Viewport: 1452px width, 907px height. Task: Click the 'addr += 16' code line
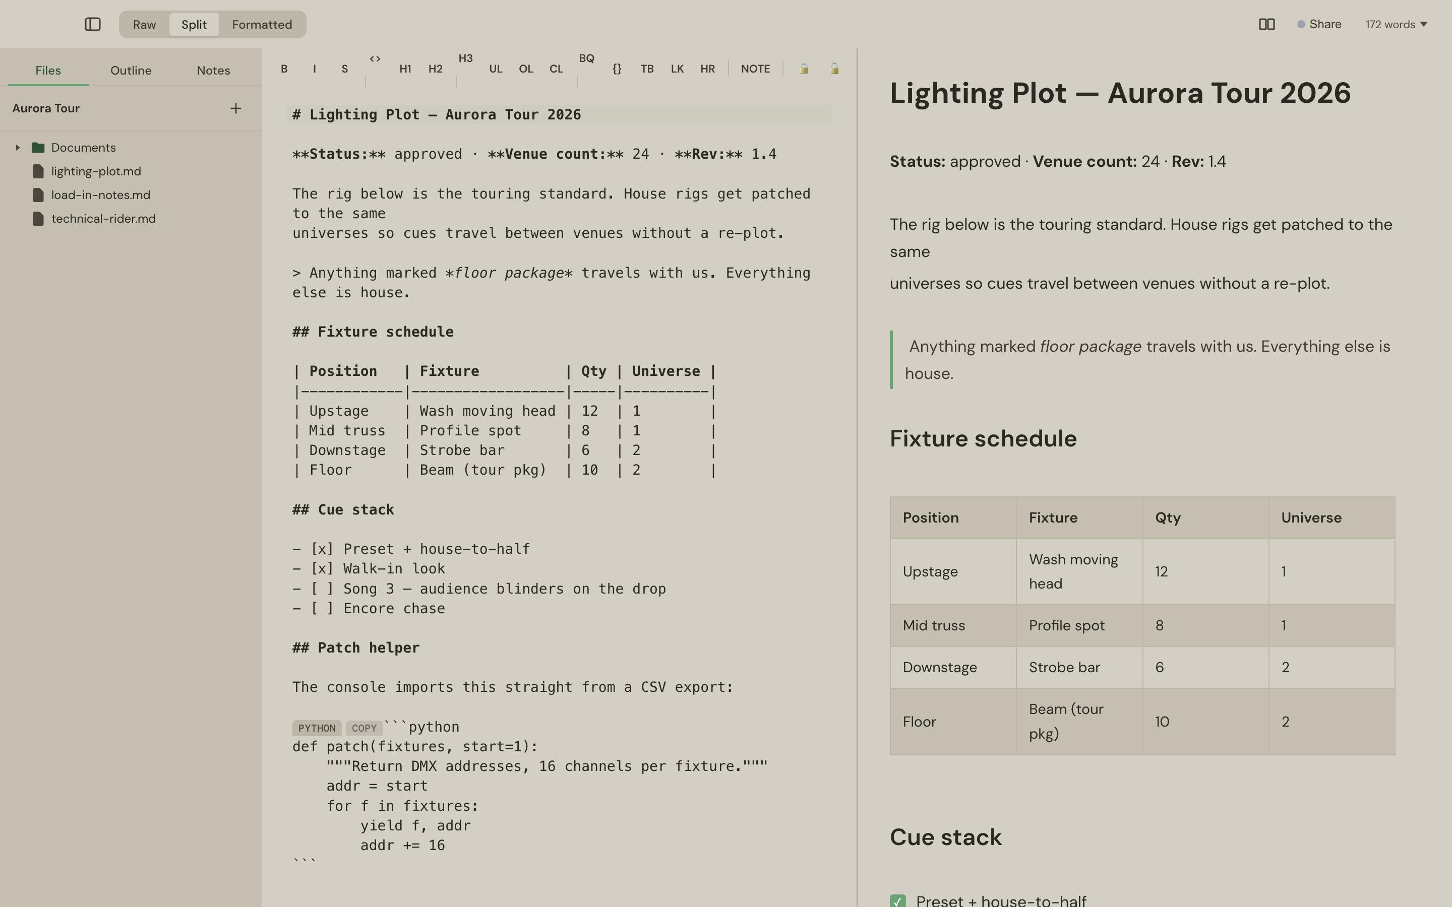click(x=403, y=845)
